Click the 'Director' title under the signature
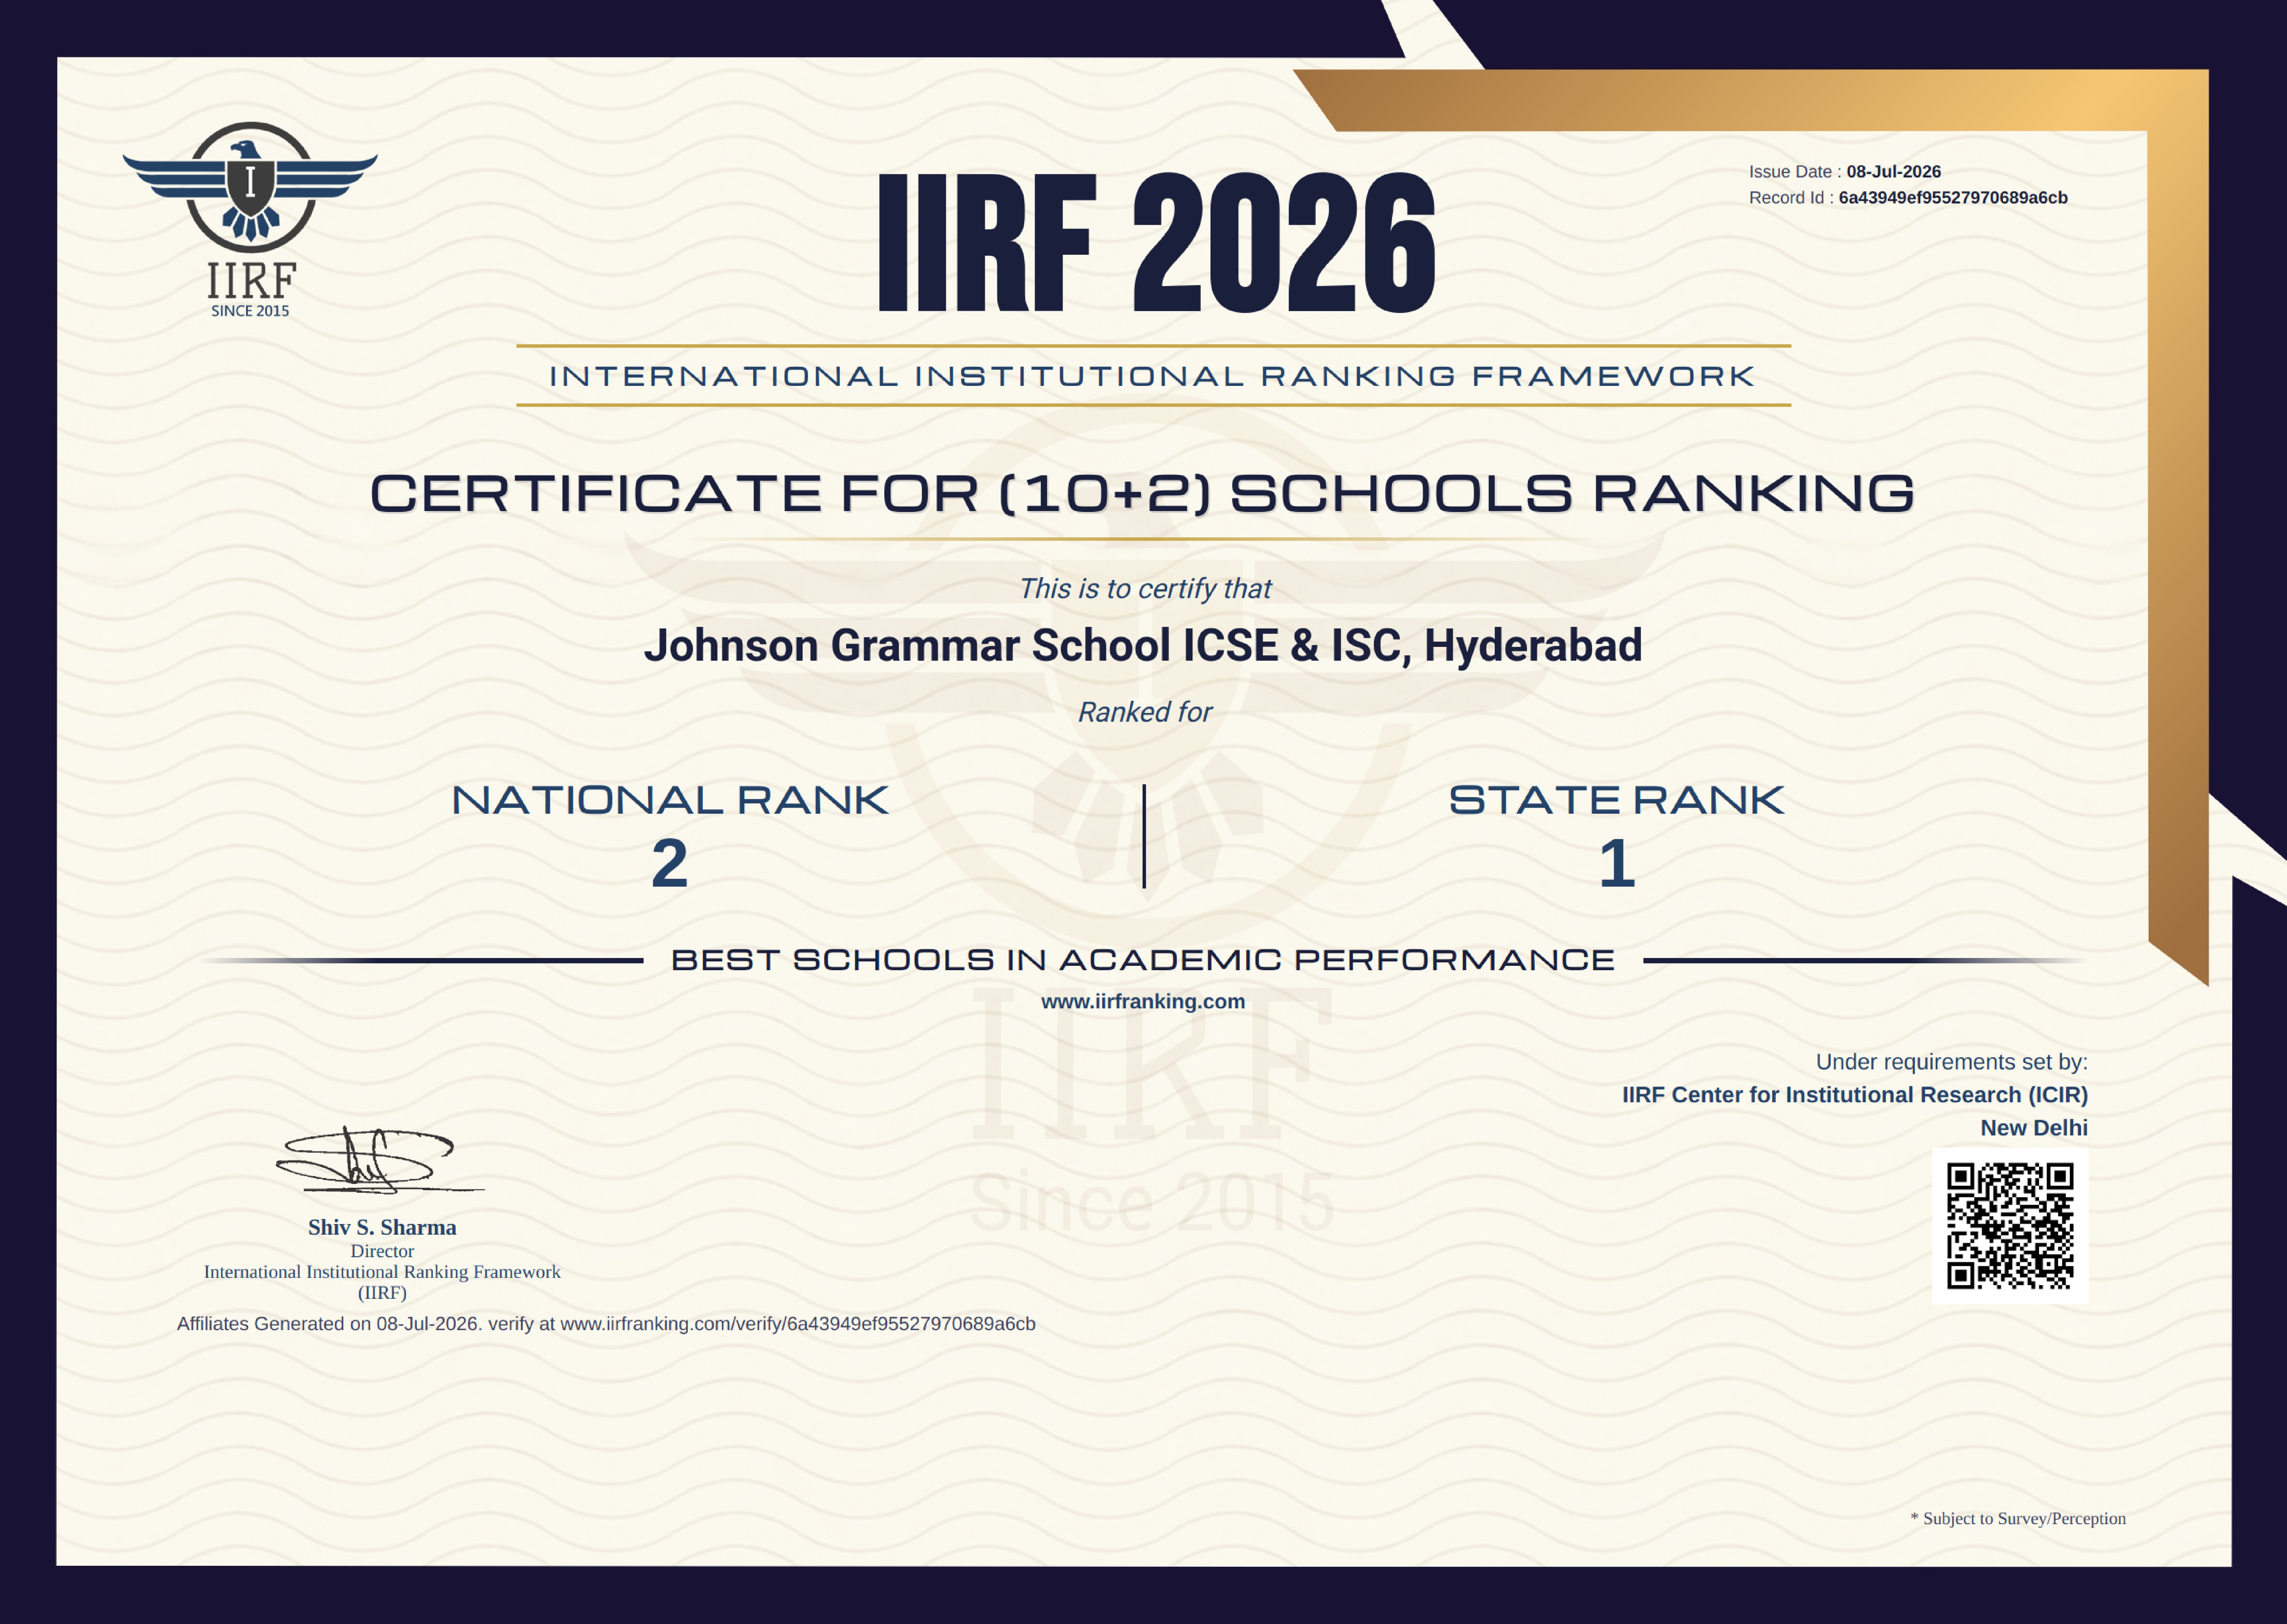Screen dimensions: 2287x1624 click(382, 1251)
